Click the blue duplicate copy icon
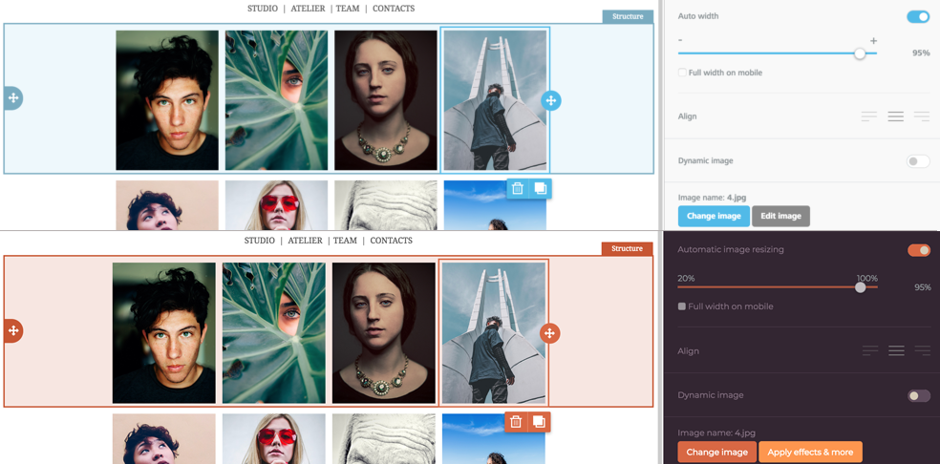 click(540, 189)
